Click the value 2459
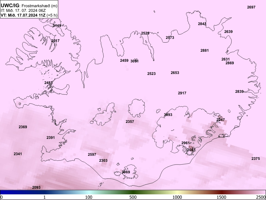The width and height of the screenshot is (266, 200). 124,60
